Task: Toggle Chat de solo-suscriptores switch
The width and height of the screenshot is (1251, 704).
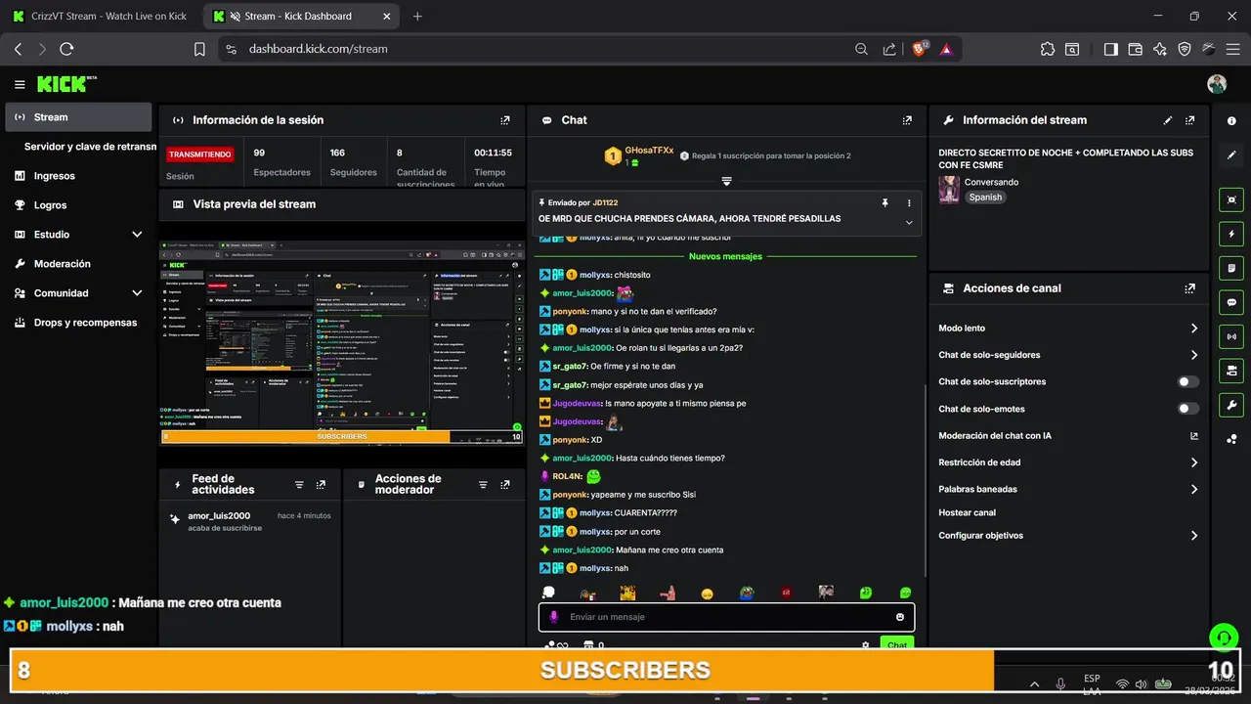Action: tap(1188, 382)
